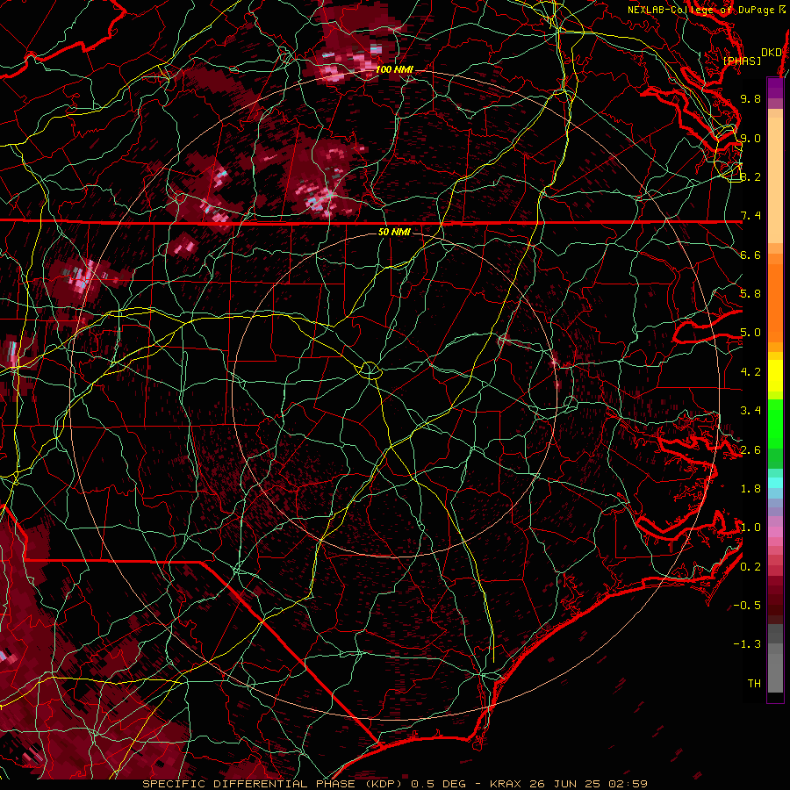Screen dimensions: 790x790
Task: Click the "[PHAS]" legend unit label
Action: pyautogui.click(x=742, y=61)
